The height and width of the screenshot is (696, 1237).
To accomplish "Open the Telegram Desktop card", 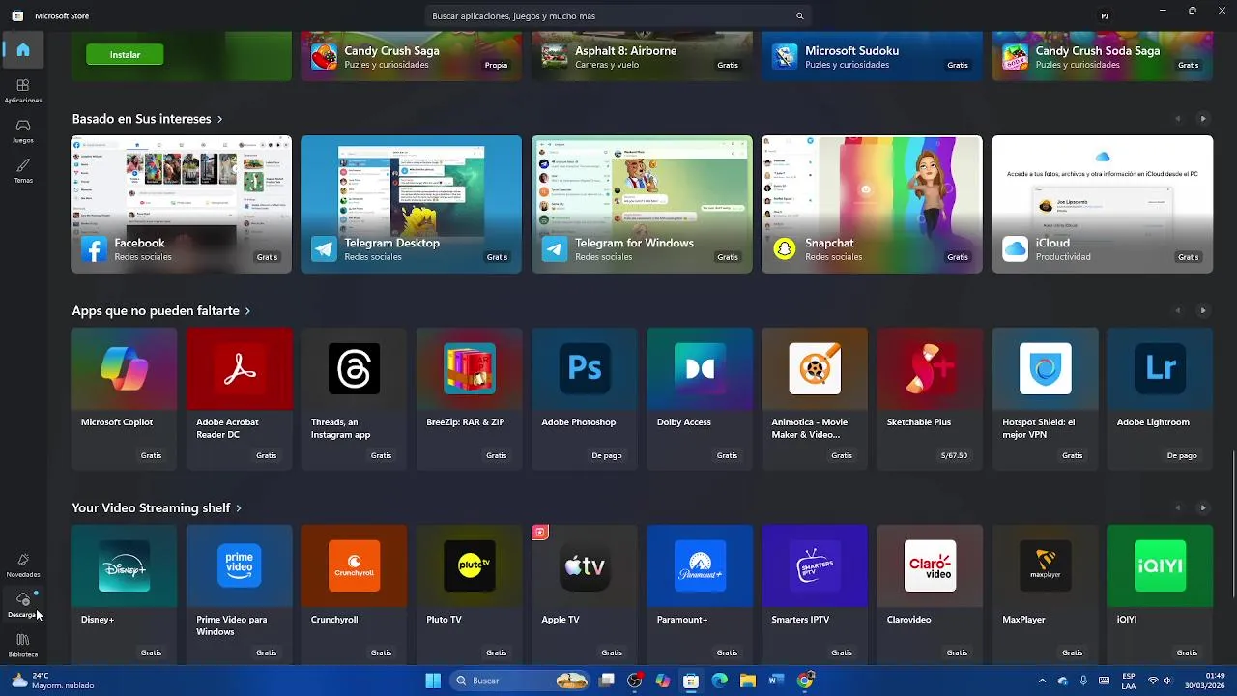I will pos(411,204).
